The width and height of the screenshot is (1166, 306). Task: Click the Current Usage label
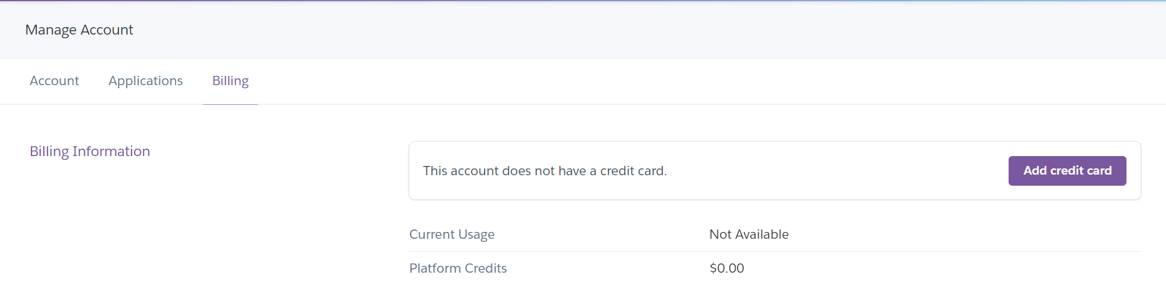tap(452, 234)
